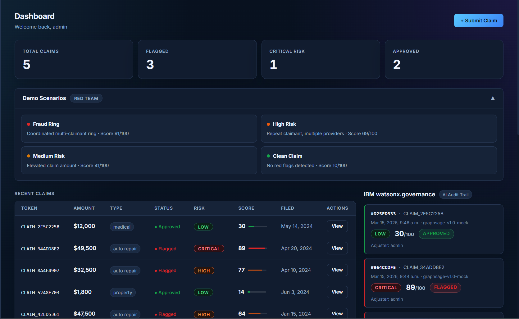The width and height of the screenshot is (519, 319).
Task: Click the STATUS column header
Action: click(163, 208)
